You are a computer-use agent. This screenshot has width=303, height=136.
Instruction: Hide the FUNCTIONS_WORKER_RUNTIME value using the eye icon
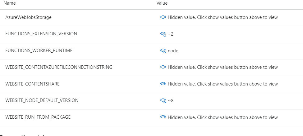[x=163, y=51]
